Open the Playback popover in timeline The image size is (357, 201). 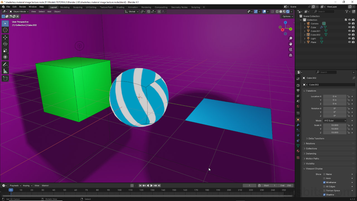tap(15, 185)
